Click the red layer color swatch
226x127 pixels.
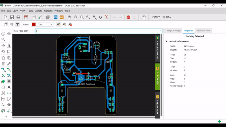click(x=34, y=25)
